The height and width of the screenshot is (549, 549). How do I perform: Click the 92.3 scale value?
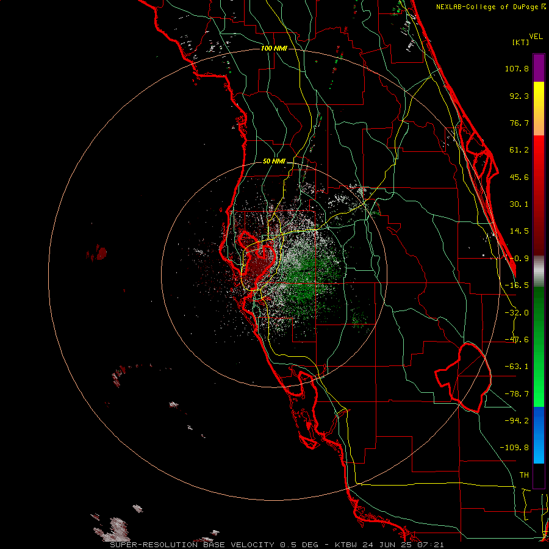(519, 96)
